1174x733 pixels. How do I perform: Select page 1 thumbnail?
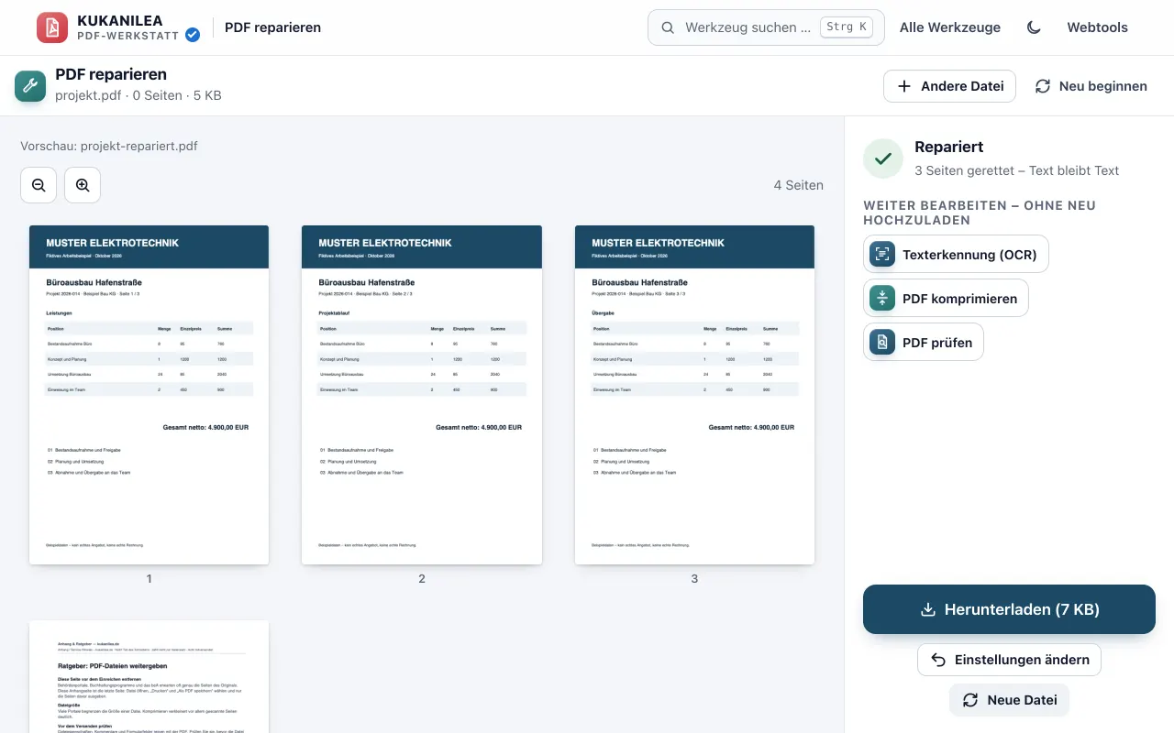[x=149, y=395]
